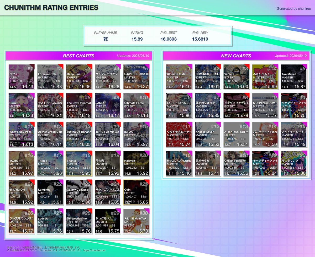This screenshot has height=257, width=315.
Task: Click the キャンディークッキー ULTIMA card rated 15.75
Action: tap(294, 105)
